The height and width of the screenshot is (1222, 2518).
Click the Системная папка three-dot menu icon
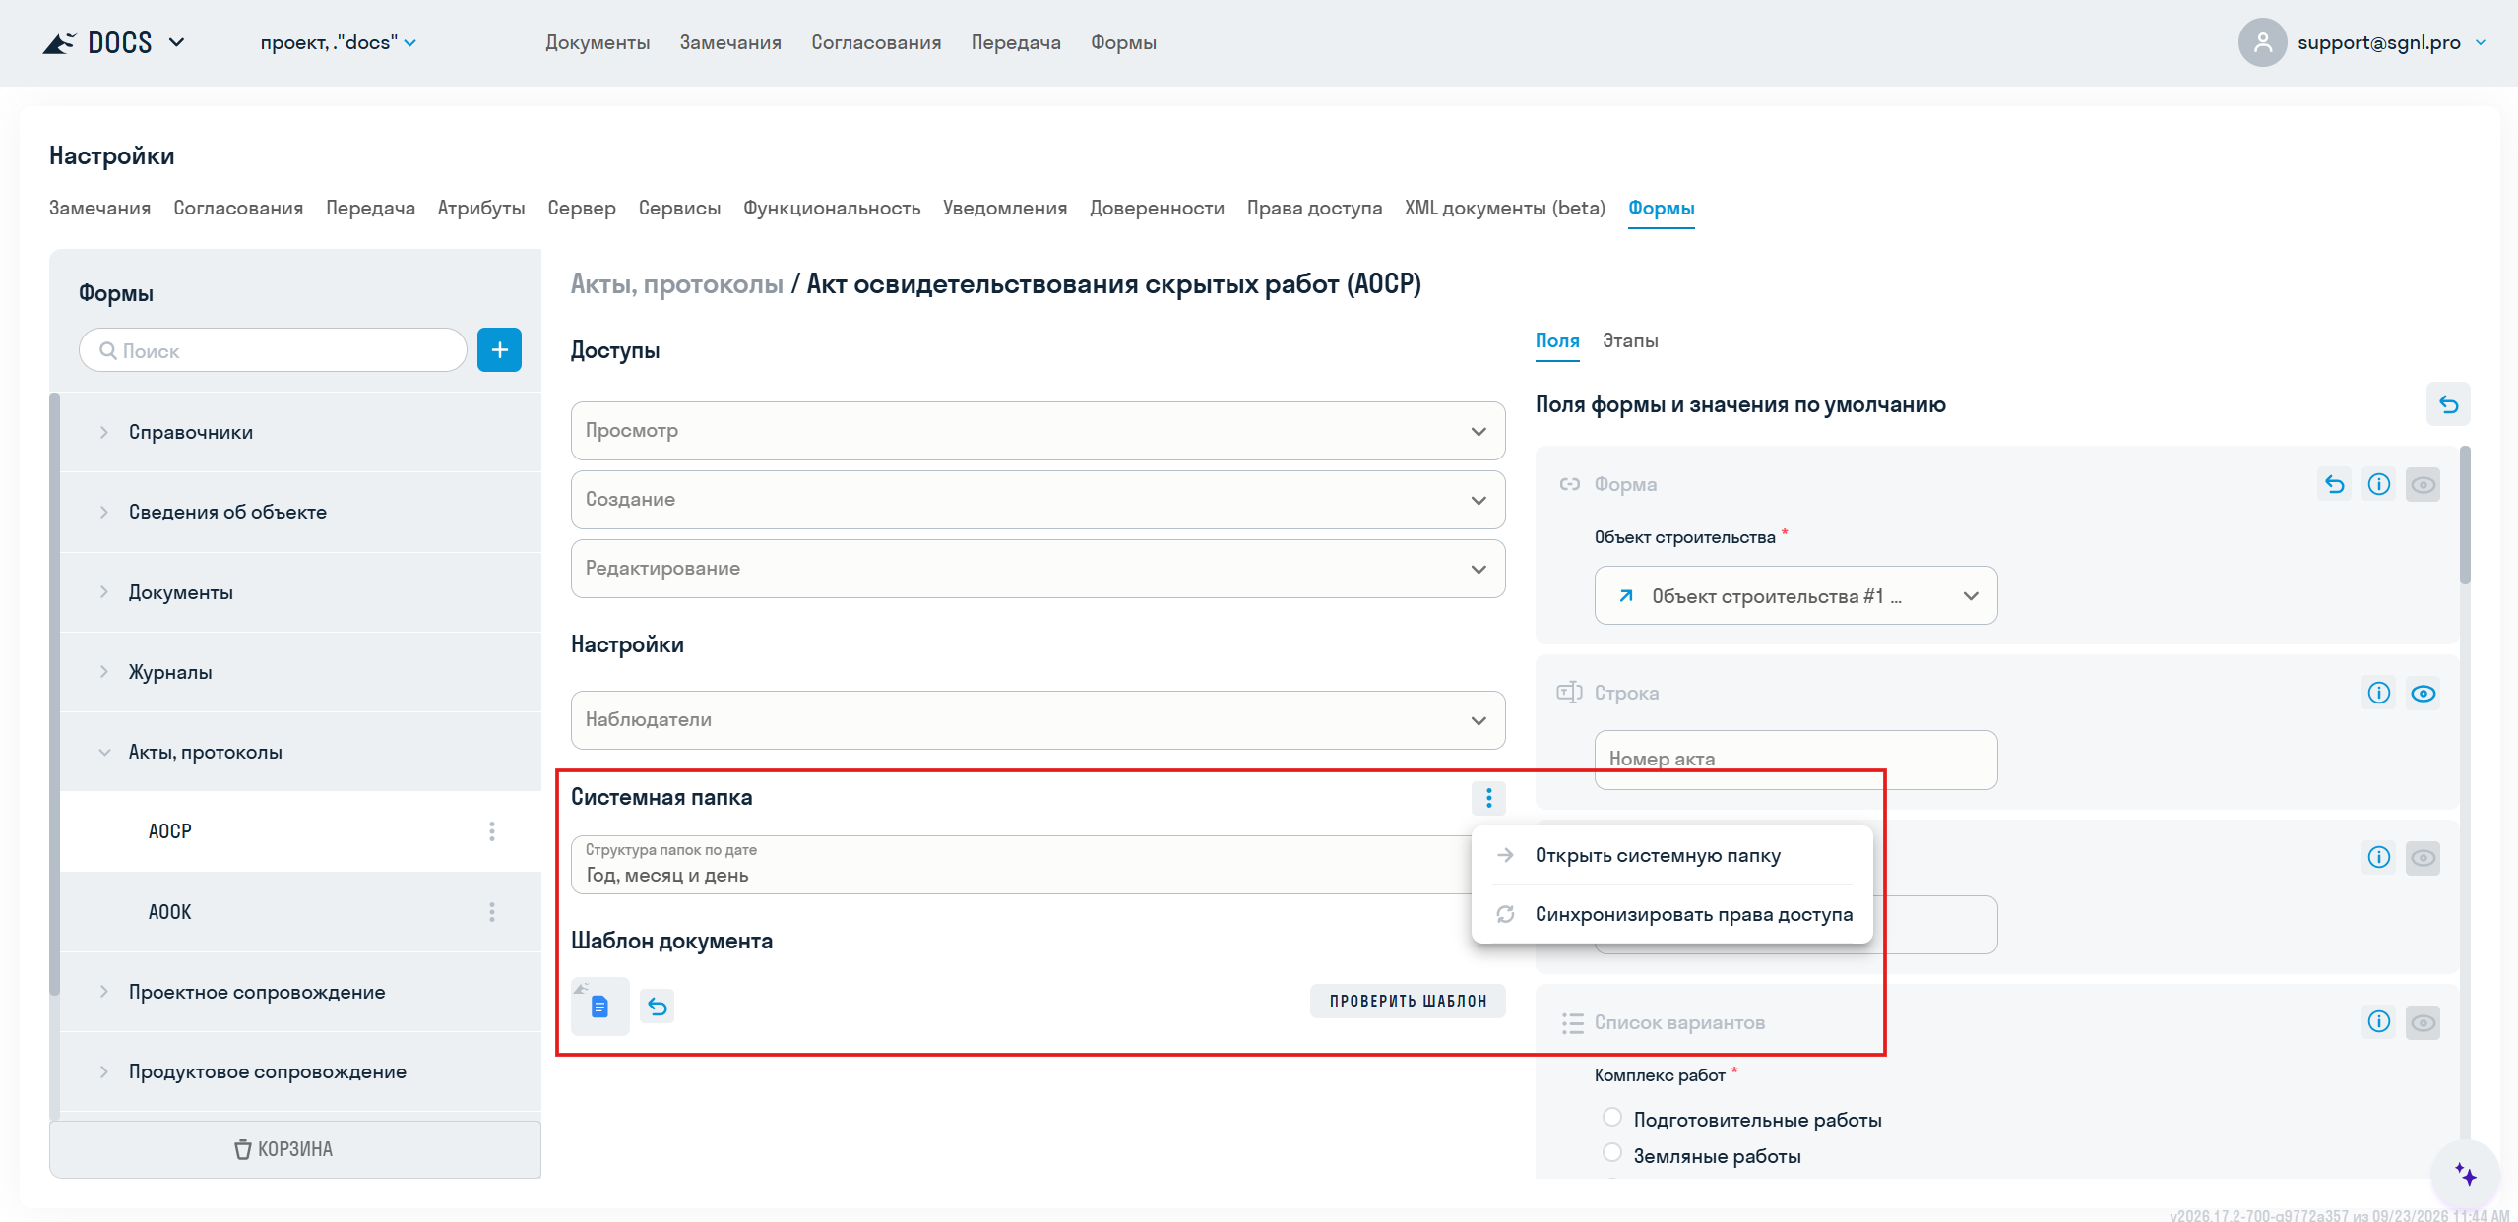(1488, 798)
